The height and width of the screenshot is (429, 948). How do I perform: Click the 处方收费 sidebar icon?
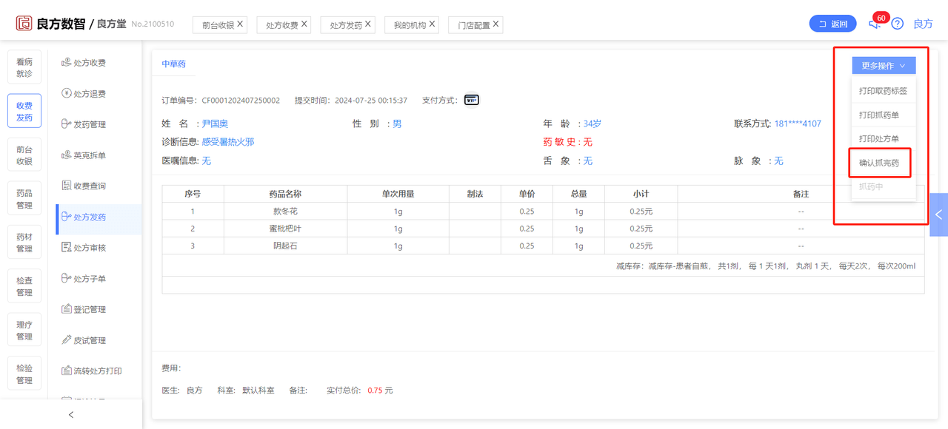tap(67, 63)
